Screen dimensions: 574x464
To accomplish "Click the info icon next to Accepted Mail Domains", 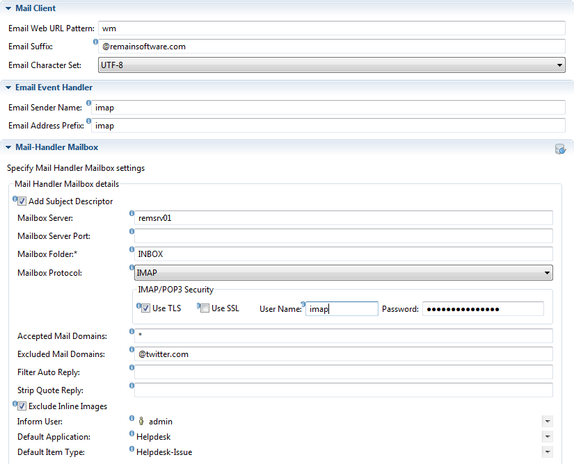I will click(131, 332).
